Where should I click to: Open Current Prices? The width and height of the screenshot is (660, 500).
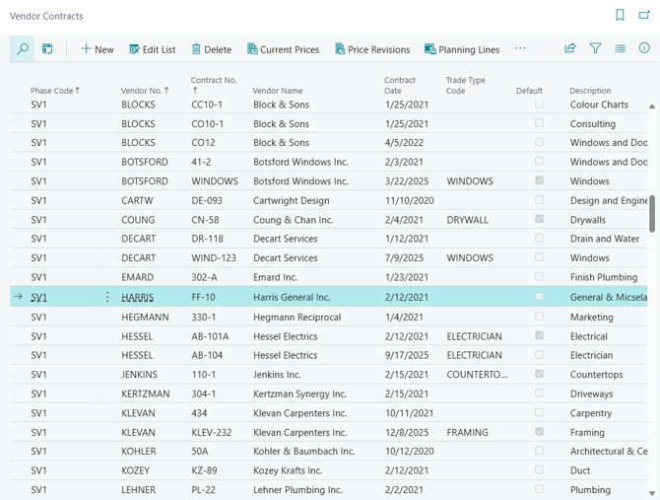point(284,49)
